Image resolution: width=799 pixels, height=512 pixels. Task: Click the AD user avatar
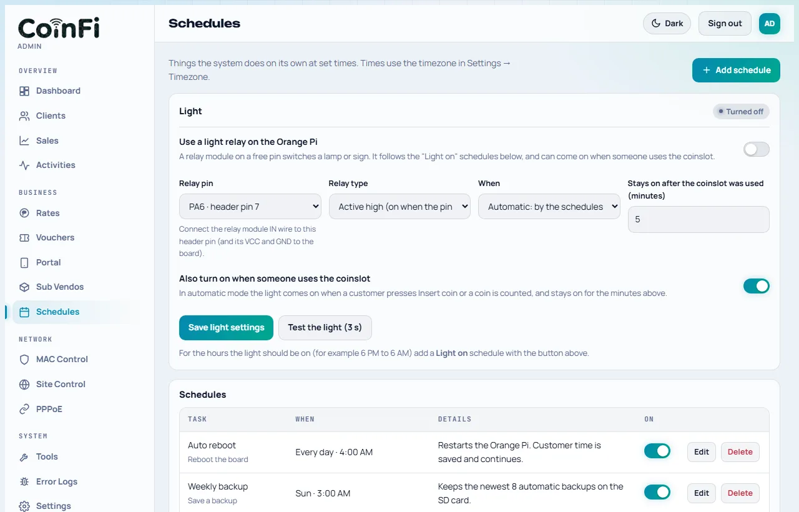(770, 24)
